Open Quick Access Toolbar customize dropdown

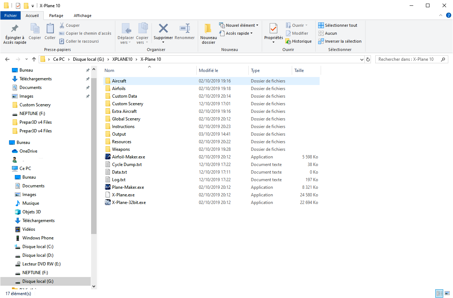[x=33, y=6]
